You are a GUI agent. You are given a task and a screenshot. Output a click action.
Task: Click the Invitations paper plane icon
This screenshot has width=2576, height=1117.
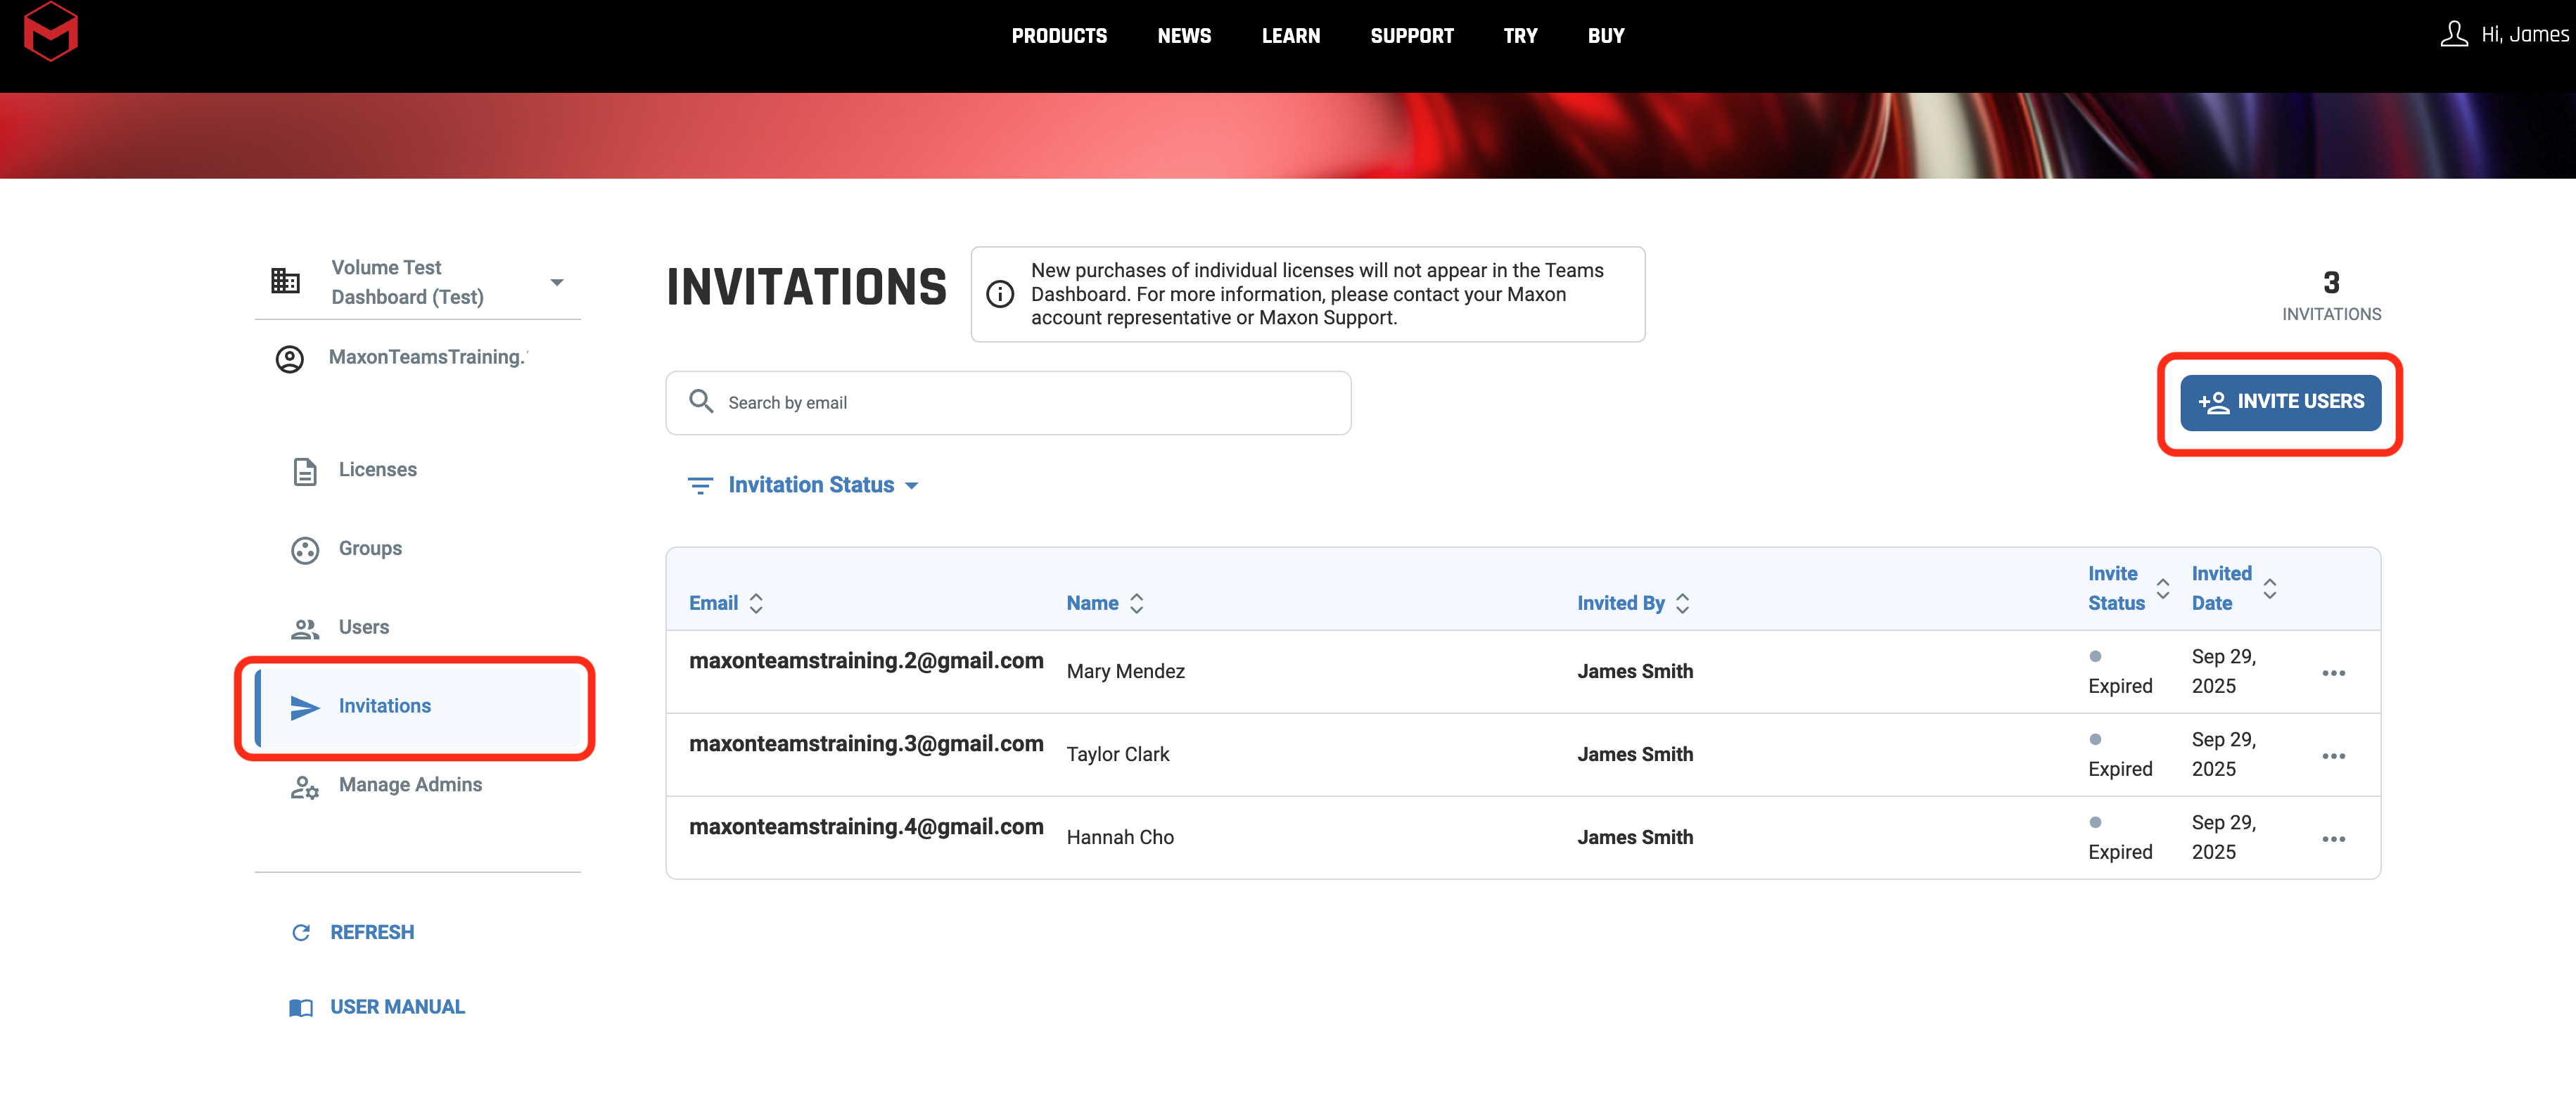[x=305, y=707]
